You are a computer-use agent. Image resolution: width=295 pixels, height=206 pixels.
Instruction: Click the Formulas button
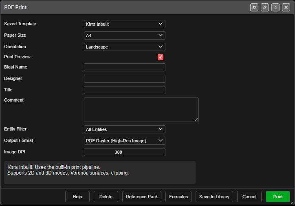point(178,197)
